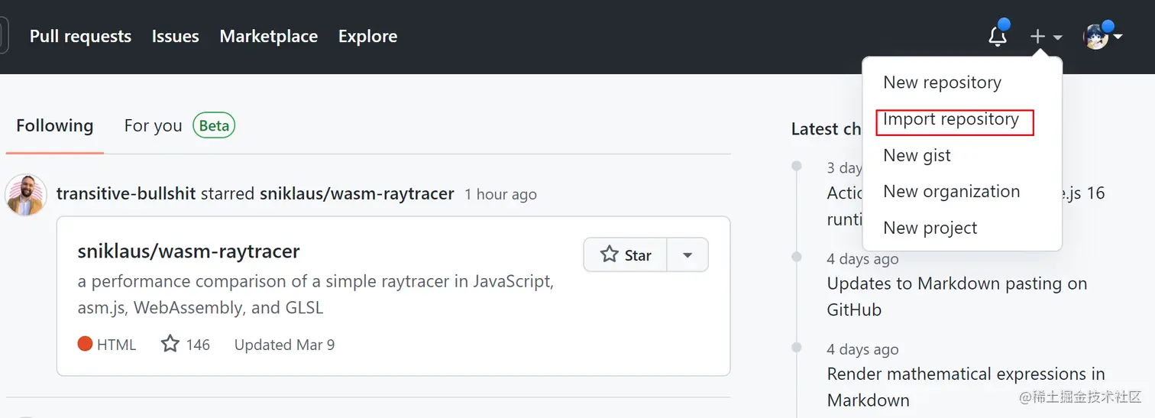The width and height of the screenshot is (1155, 418).
Task: Open the transitive-bullshit user link
Action: (x=126, y=194)
